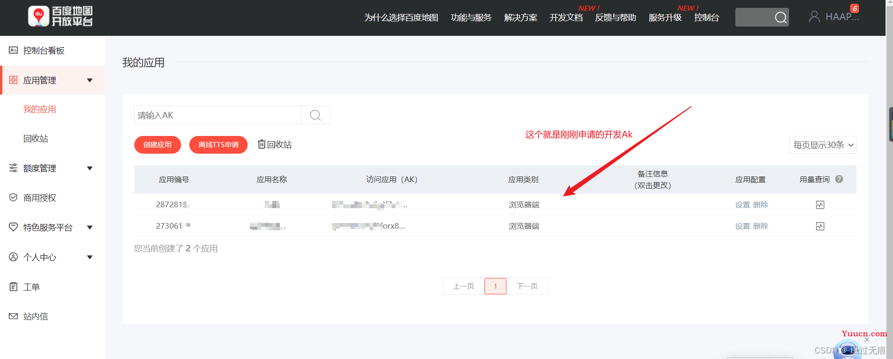Open usage chart icon for app 273061
893x359 pixels.
pos(820,226)
